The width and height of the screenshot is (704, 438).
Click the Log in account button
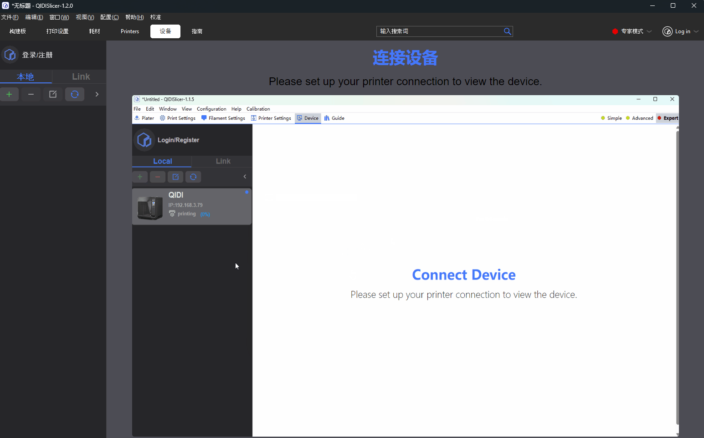tap(677, 31)
